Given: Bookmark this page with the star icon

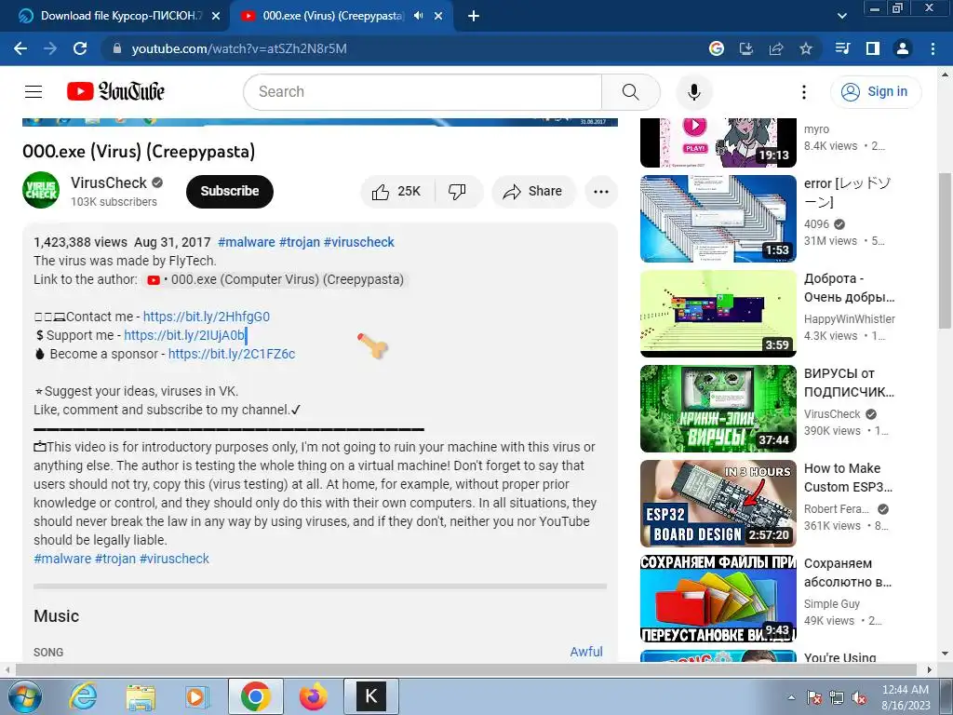Looking at the screenshot, I should (x=806, y=48).
